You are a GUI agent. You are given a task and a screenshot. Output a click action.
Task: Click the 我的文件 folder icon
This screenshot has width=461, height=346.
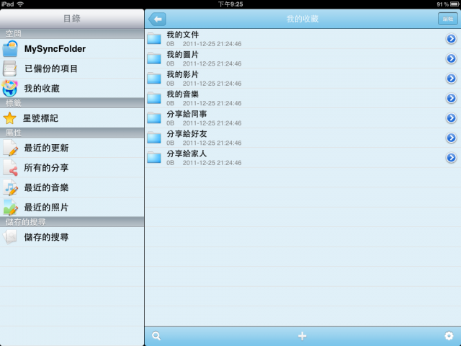(154, 38)
